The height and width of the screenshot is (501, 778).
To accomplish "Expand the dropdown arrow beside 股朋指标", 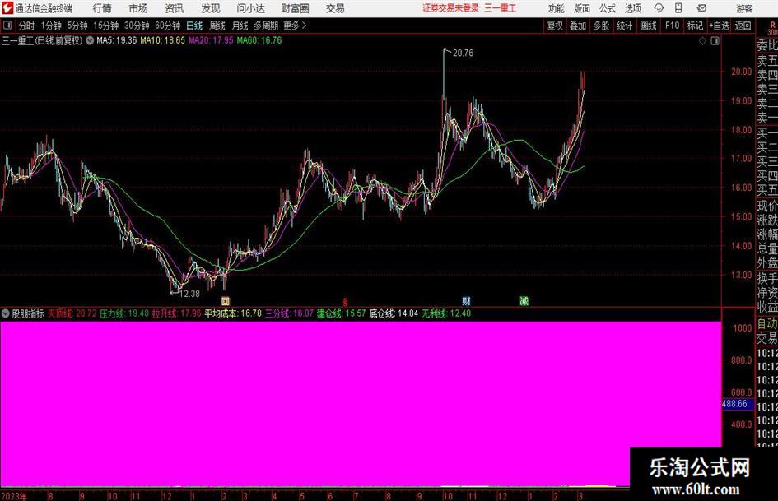I will 6,313.
